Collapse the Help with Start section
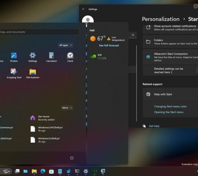The image size is (198, 176). pos(170,94)
